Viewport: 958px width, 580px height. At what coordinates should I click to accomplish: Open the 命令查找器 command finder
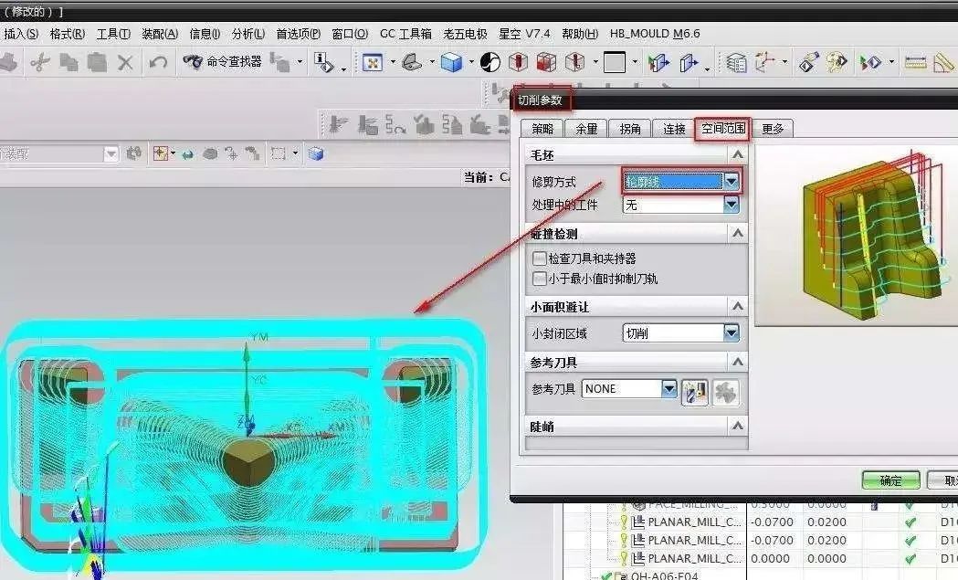point(223,62)
